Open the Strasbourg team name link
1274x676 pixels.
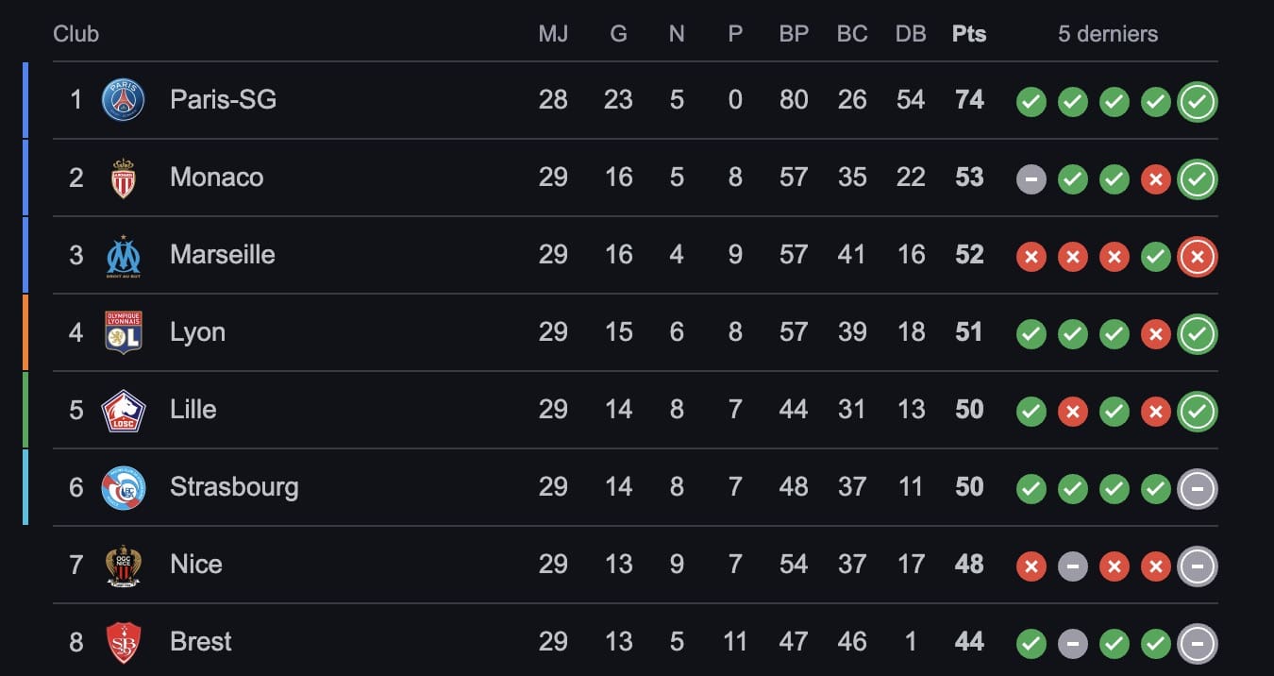pos(234,487)
